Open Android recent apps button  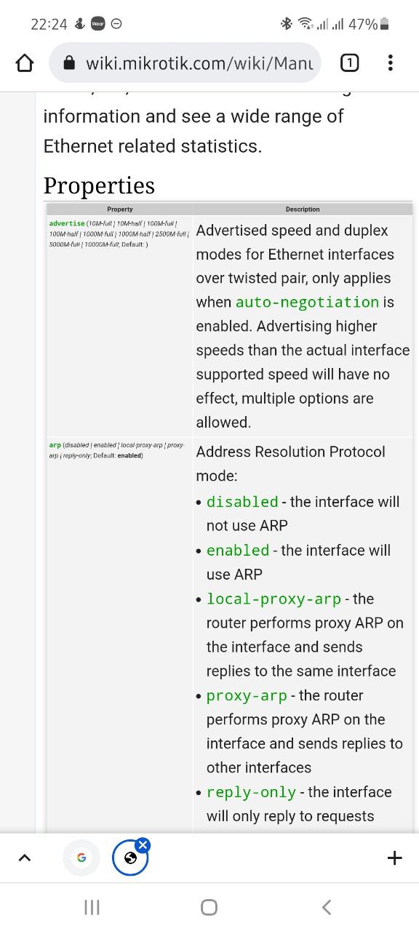coord(92,907)
